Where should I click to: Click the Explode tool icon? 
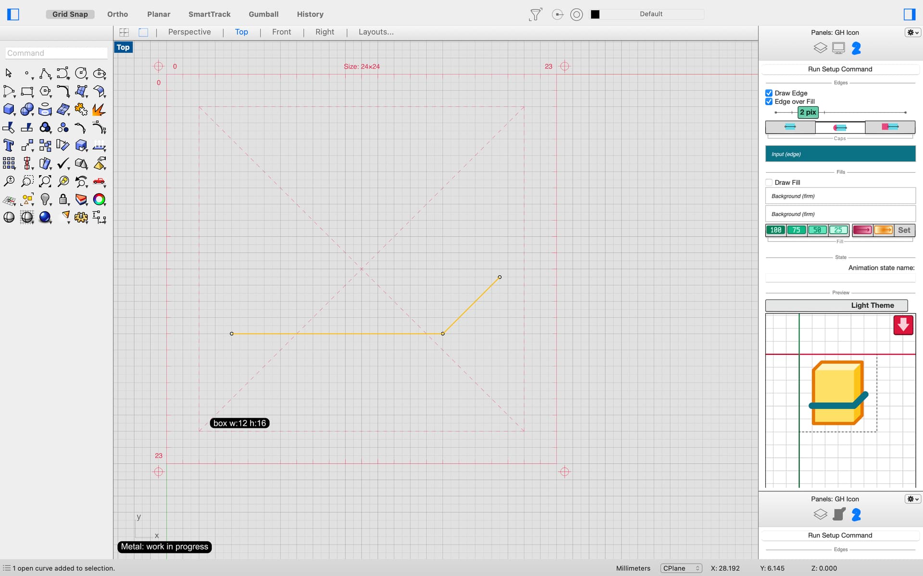[99, 109]
